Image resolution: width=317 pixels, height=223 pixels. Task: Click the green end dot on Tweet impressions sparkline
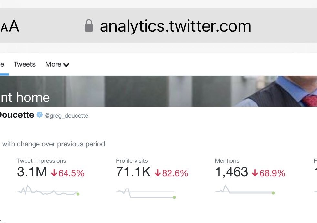coord(78,194)
